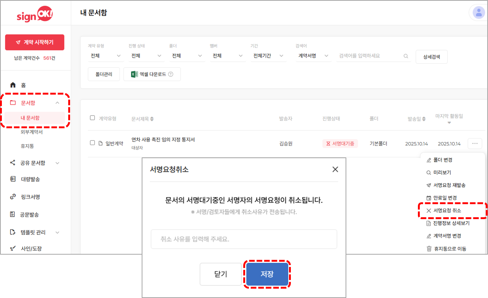This screenshot has height=298, width=488.
Task: Click the help icon beside 엑셀 다운로드
Action: [171, 74]
